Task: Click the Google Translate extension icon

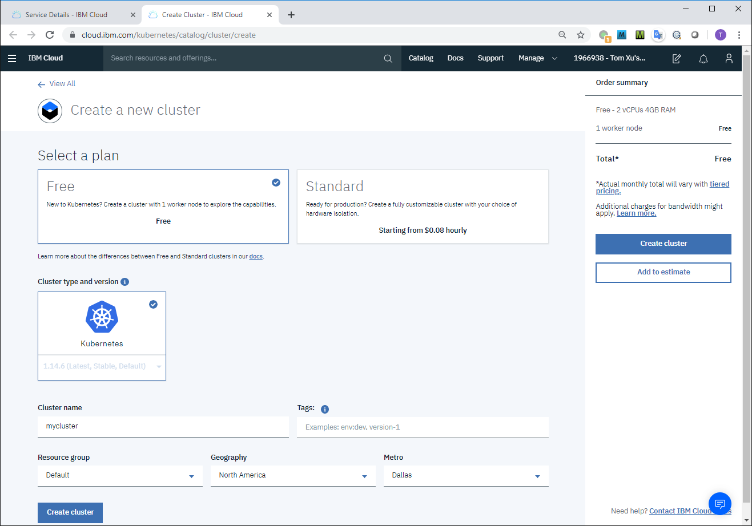Action: [x=658, y=35]
